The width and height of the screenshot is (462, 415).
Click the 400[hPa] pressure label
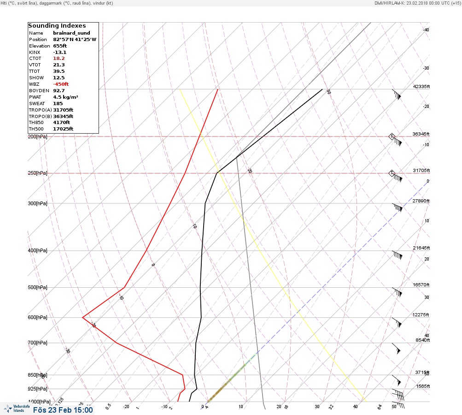click(37, 250)
